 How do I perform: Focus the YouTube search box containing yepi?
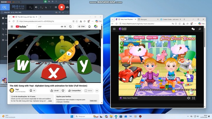49,26
